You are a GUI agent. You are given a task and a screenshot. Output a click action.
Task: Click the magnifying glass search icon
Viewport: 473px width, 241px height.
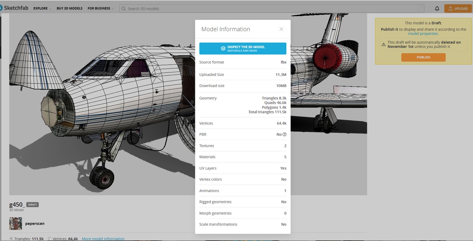click(x=123, y=8)
